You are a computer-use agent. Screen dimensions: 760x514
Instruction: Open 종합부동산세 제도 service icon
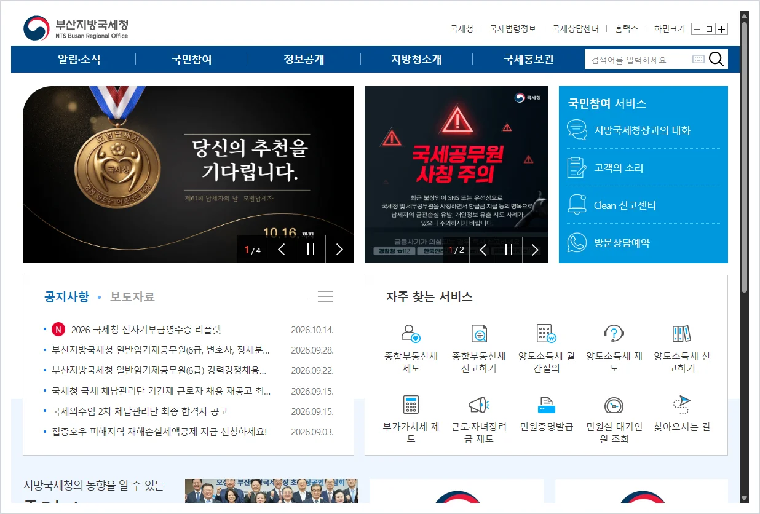click(411, 334)
